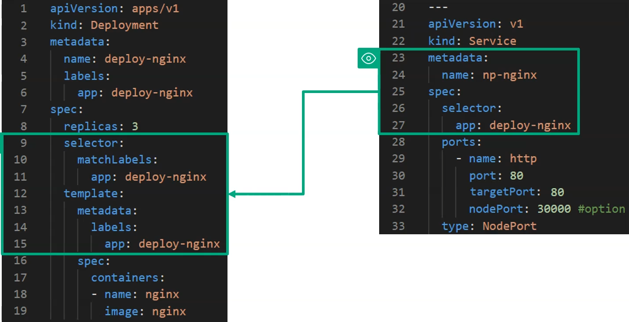The width and height of the screenshot is (629, 322).
Task: Select 'name: deploy-nginx' on line 4
Action: pyautogui.click(x=125, y=59)
